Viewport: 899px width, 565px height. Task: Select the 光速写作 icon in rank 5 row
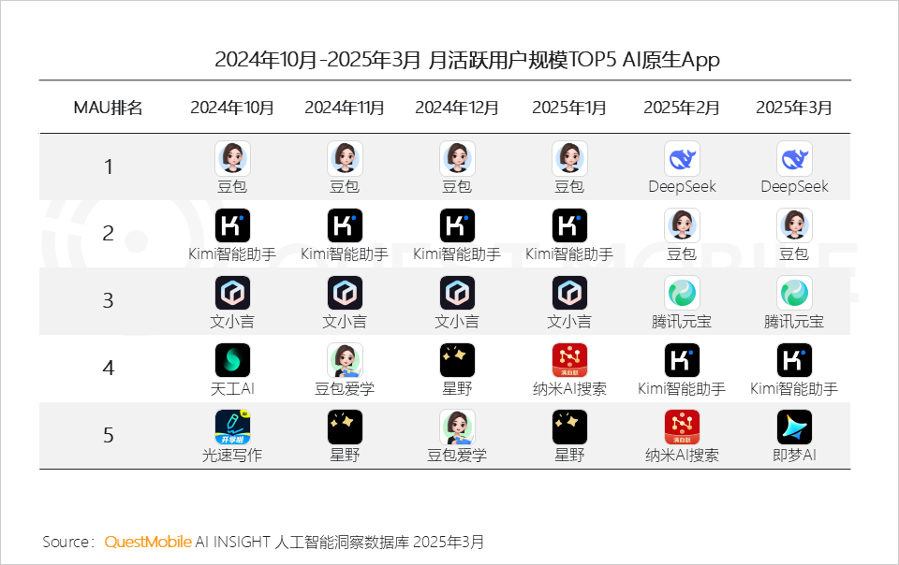pyautogui.click(x=231, y=427)
